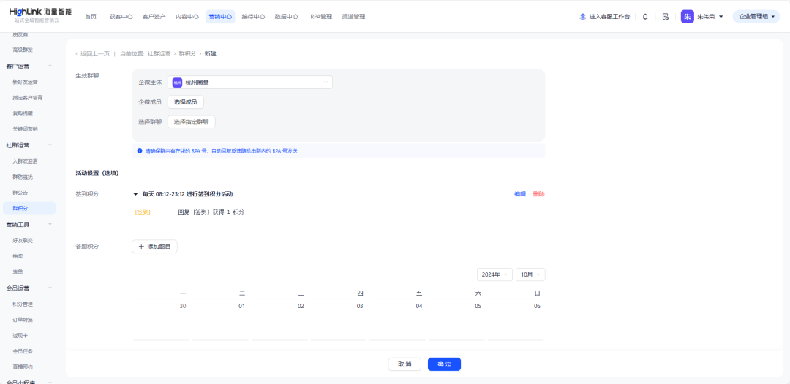This screenshot has width=790, height=384.
Task: Click 编辑 link for check-in rule
Action: pyautogui.click(x=520, y=194)
